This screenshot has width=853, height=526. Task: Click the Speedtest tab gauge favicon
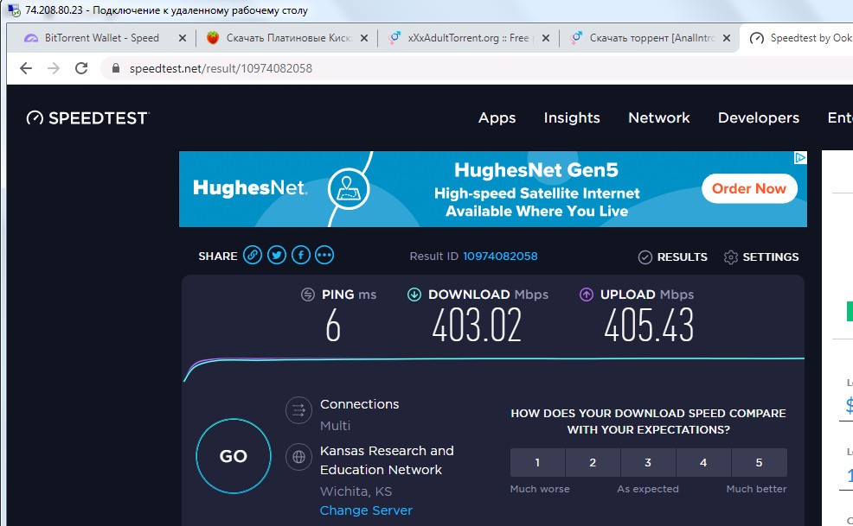pos(756,38)
